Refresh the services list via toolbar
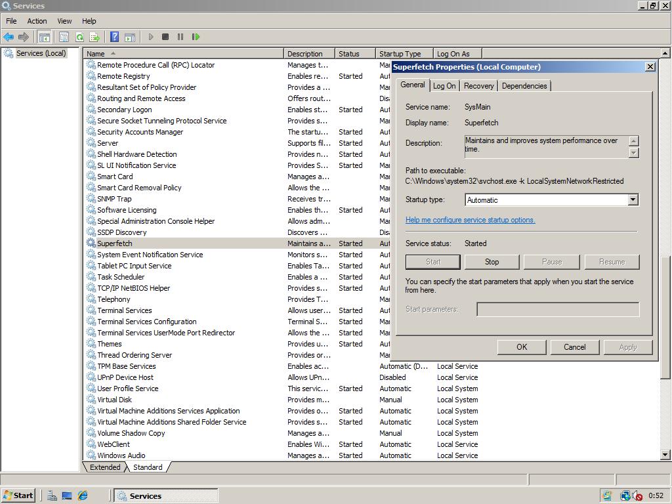This screenshot has width=672, height=504. click(79, 37)
